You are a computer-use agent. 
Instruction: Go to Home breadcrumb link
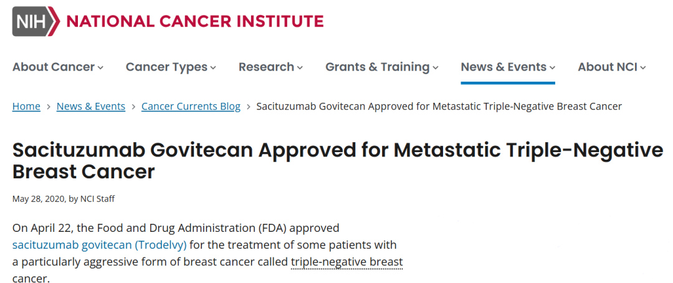pos(26,106)
